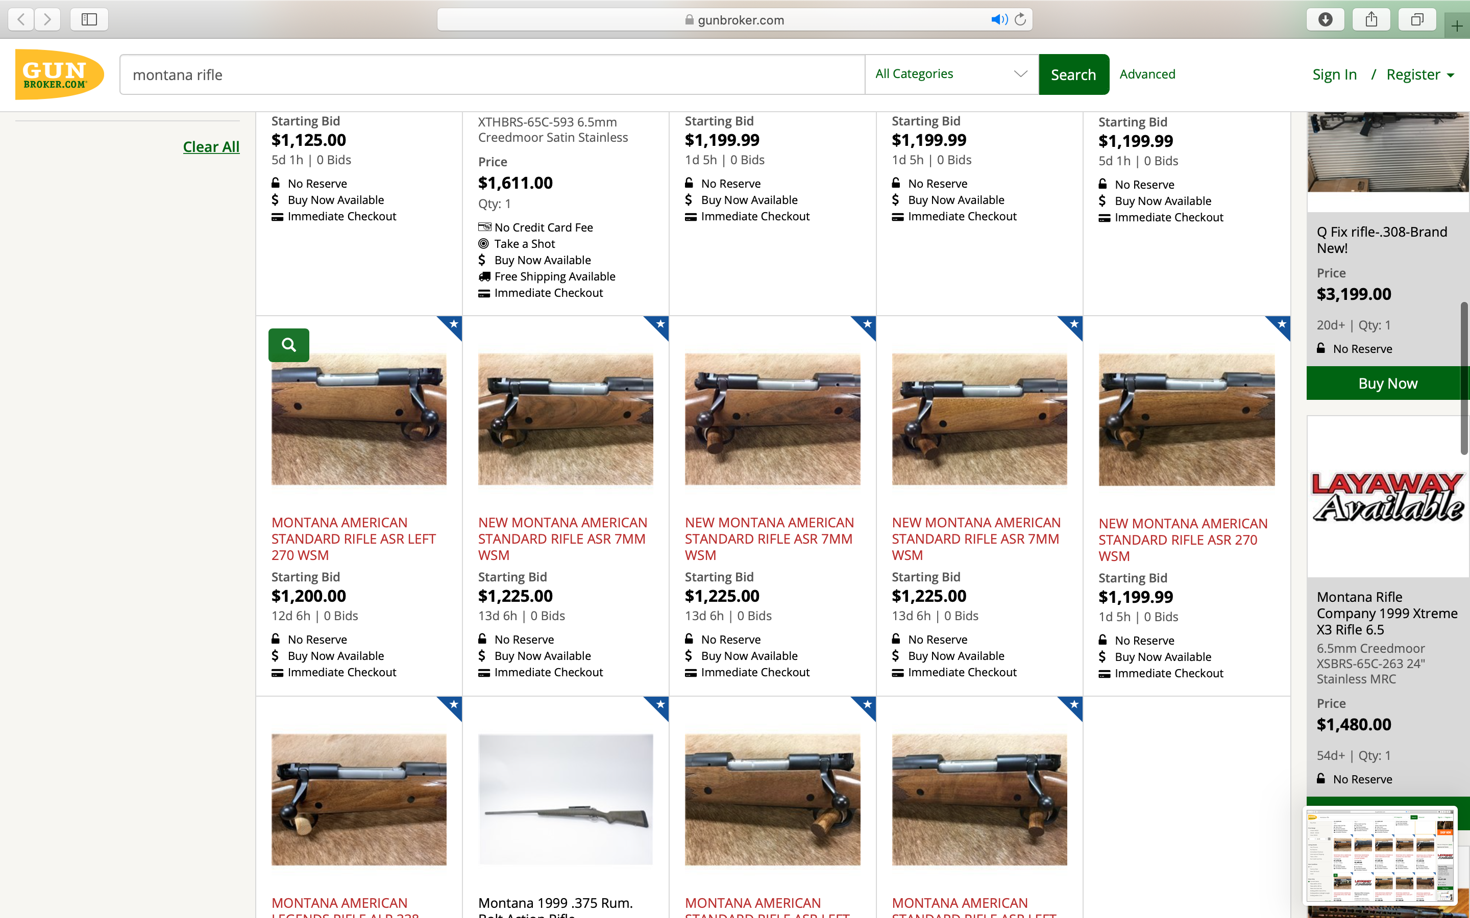Click the $1,480.00 price in sidebar
The image size is (1470, 918).
1354,724
